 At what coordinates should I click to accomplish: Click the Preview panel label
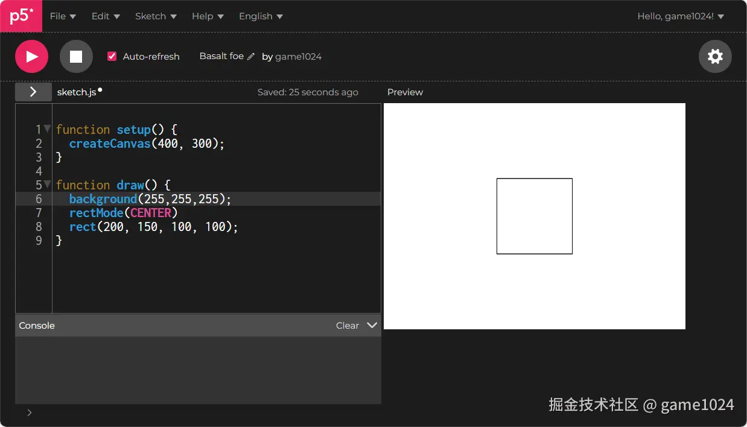click(x=405, y=92)
